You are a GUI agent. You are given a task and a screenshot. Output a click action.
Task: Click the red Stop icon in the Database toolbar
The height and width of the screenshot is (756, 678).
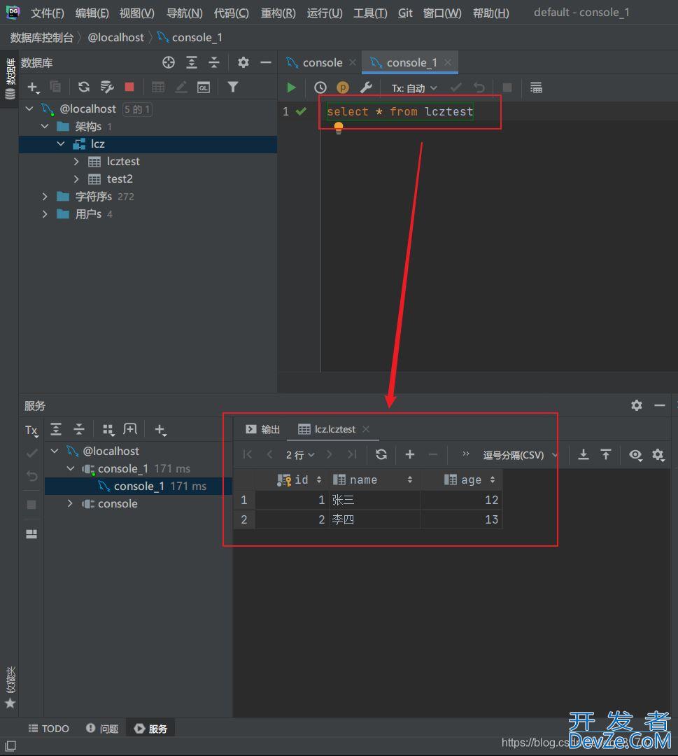point(129,87)
